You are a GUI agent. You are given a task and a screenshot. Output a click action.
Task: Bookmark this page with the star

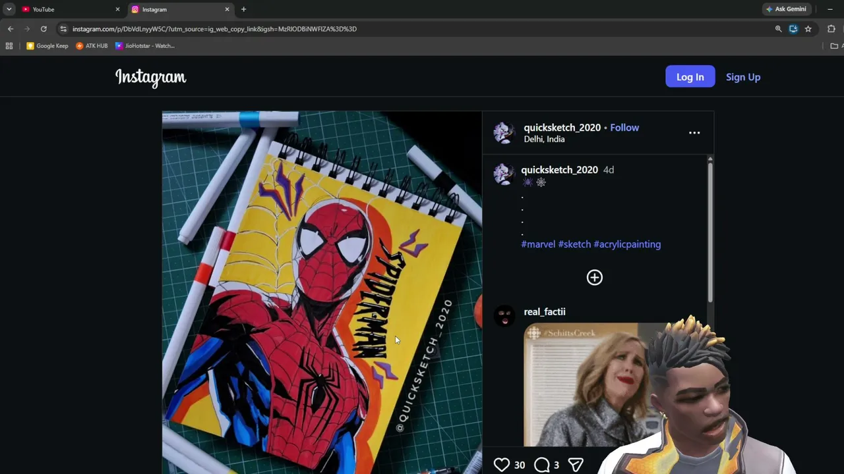point(808,29)
